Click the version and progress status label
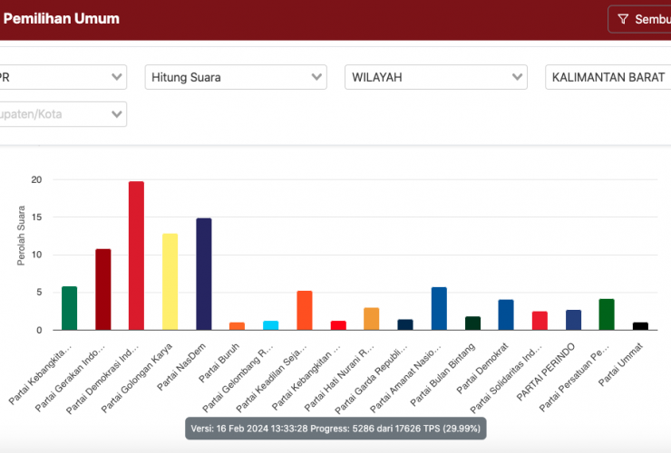 [335, 428]
